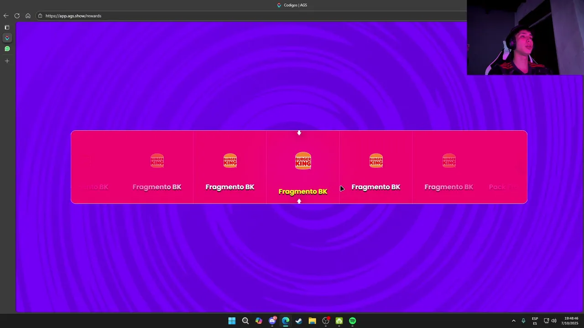This screenshot has height=328, width=584.
Task: Open OBS Studio from the taskbar
Action: pyautogui.click(x=326, y=321)
